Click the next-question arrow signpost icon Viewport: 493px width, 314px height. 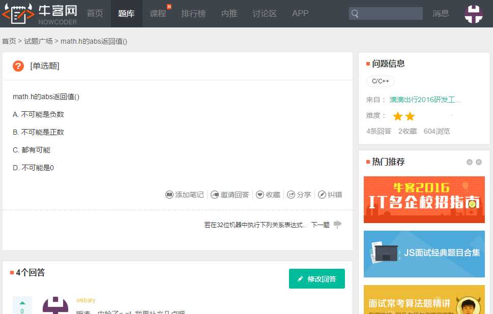click(x=337, y=224)
